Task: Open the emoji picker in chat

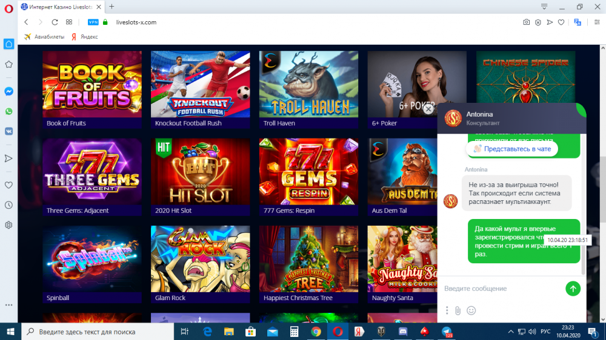Action: pos(471,310)
